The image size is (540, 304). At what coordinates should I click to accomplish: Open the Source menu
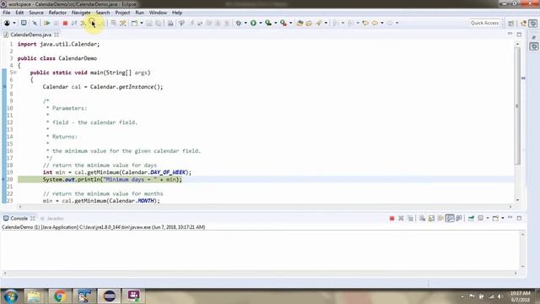(36, 13)
